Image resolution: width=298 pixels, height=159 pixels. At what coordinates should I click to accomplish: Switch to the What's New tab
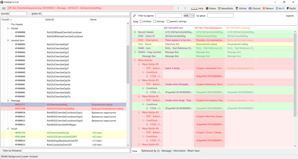tap(193, 151)
